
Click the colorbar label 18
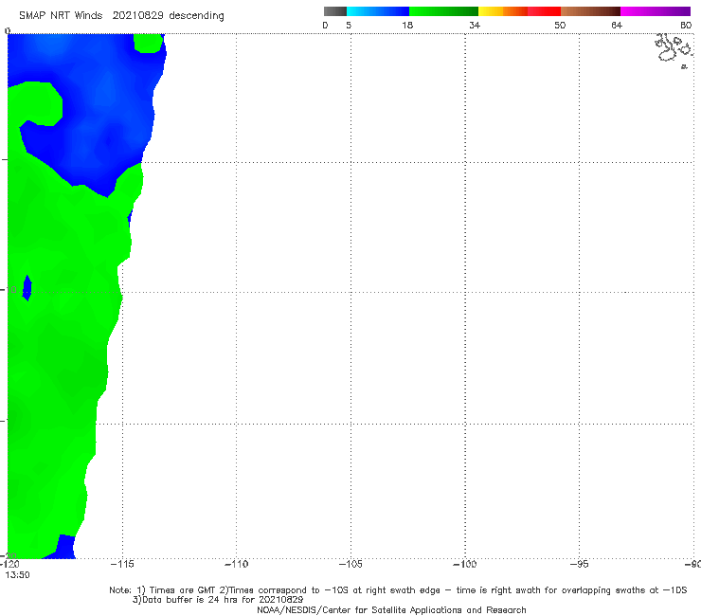coord(407,25)
